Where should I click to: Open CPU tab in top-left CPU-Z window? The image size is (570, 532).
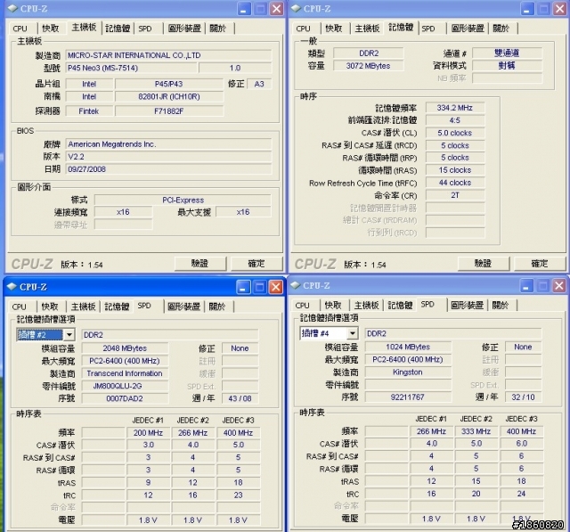coord(20,29)
